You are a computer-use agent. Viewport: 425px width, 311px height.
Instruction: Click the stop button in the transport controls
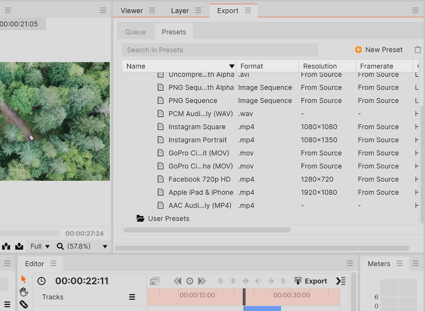(x=189, y=281)
